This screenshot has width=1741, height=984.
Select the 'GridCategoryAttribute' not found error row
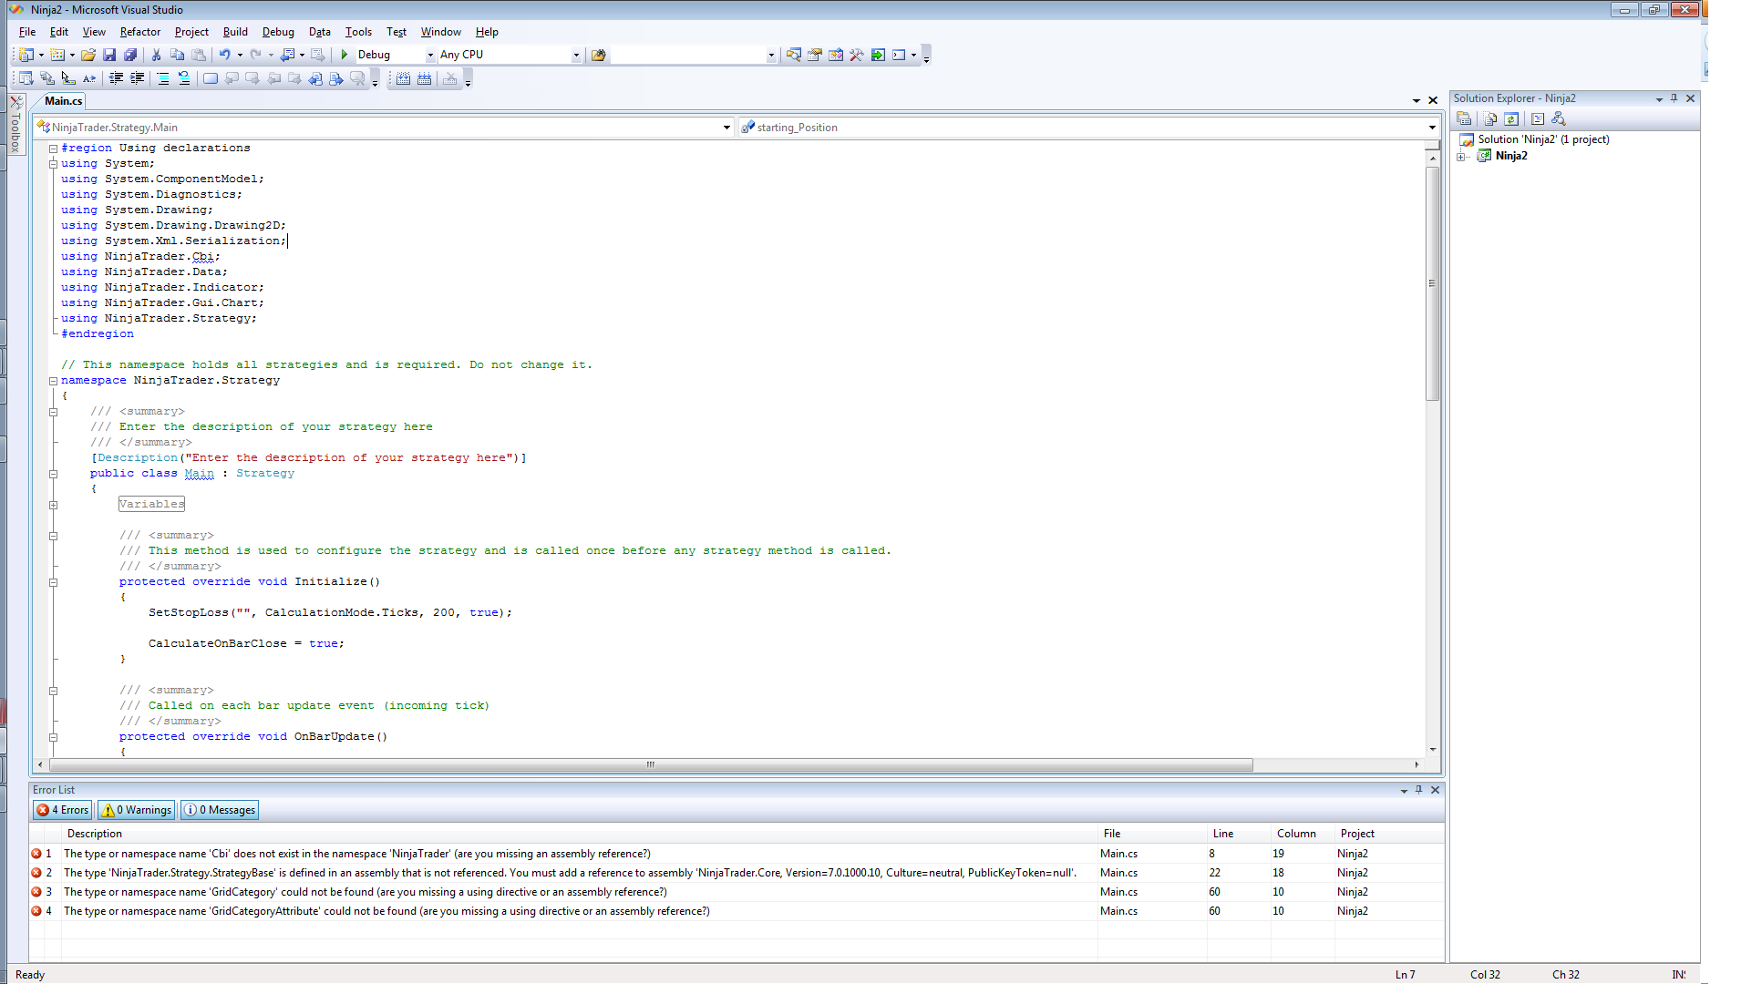click(x=737, y=911)
